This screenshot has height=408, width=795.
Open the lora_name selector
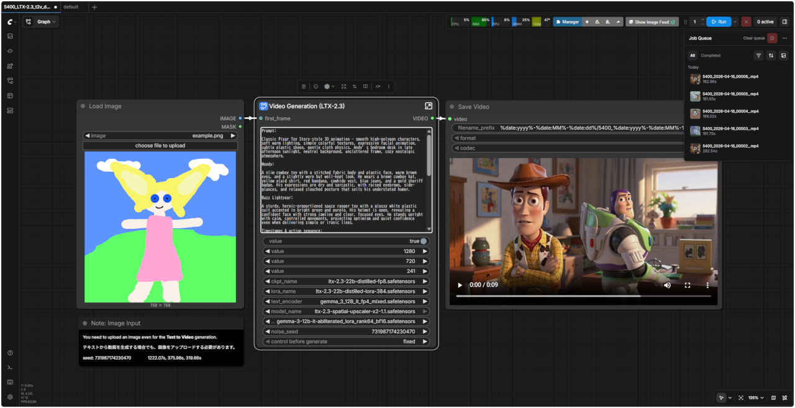click(346, 291)
